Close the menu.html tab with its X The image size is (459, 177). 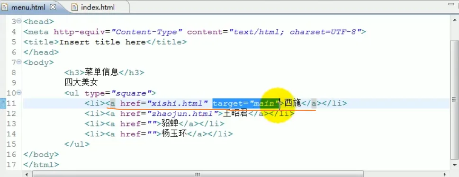[x=53, y=7]
